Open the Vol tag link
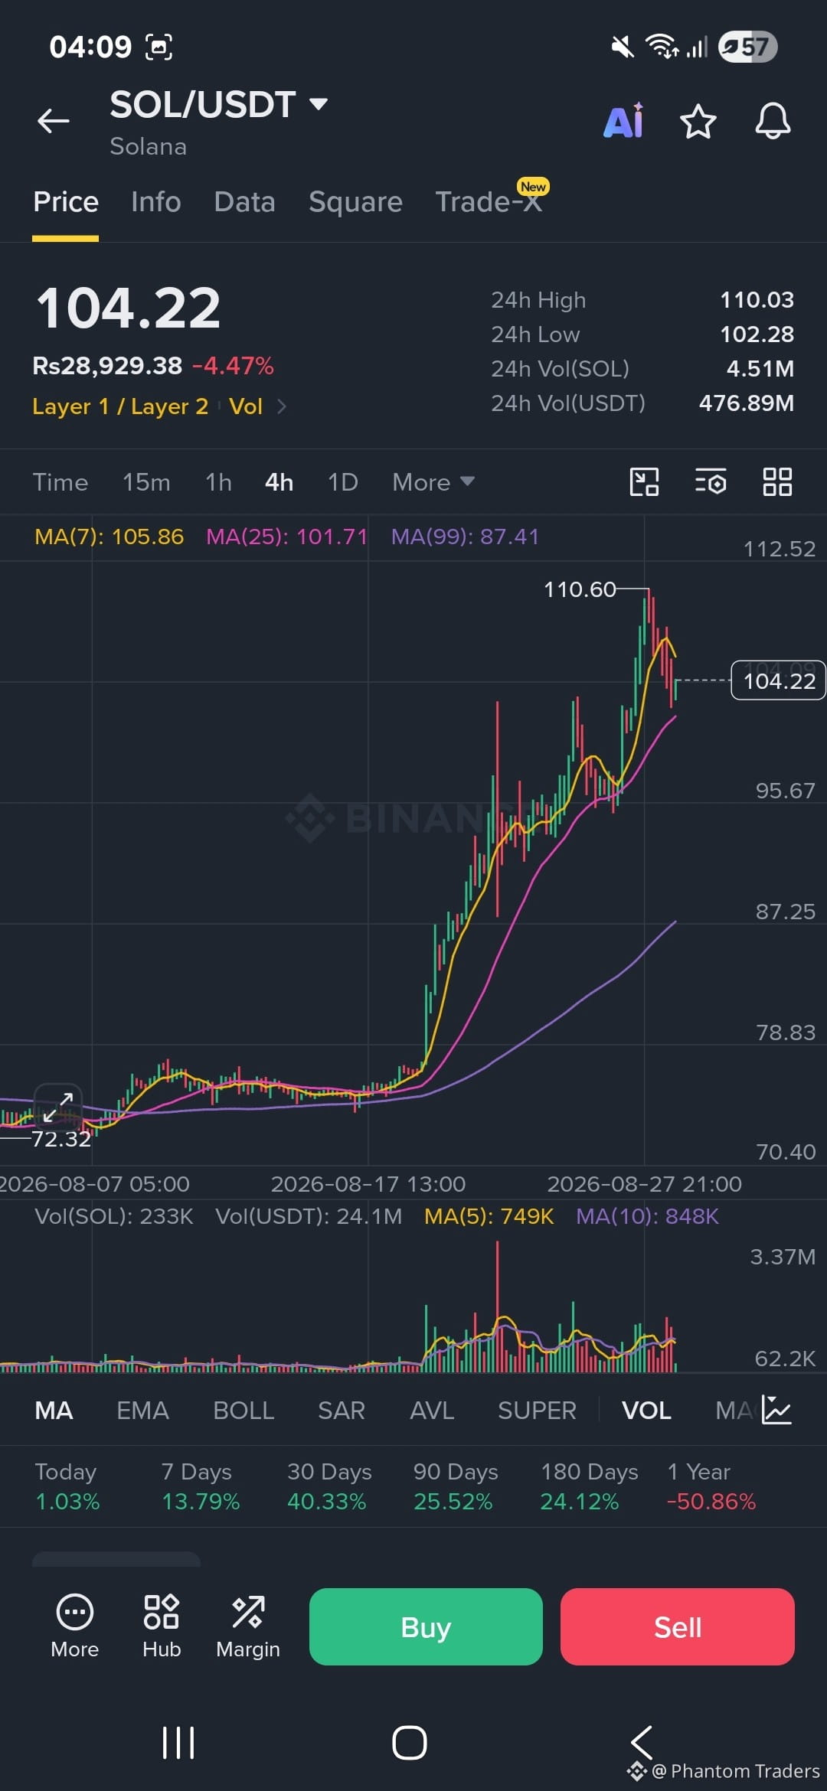The width and height of the screenshot is (827, 1791). click(x=246, y=406)
